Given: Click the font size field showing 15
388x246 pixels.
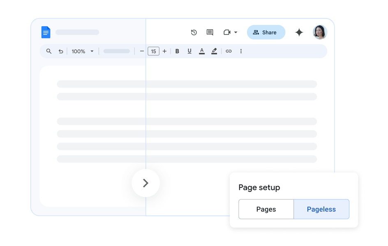Looking at the screenshot, I should pos(153,51).
